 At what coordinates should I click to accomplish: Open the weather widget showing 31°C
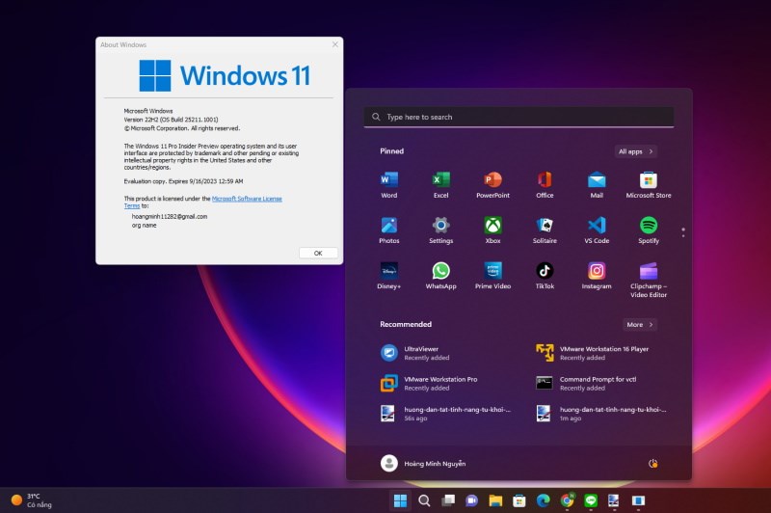click(x=32, y=500)
